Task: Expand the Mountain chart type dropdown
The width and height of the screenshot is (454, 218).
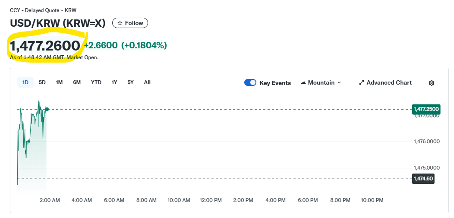Action: (x=321, y=82)
